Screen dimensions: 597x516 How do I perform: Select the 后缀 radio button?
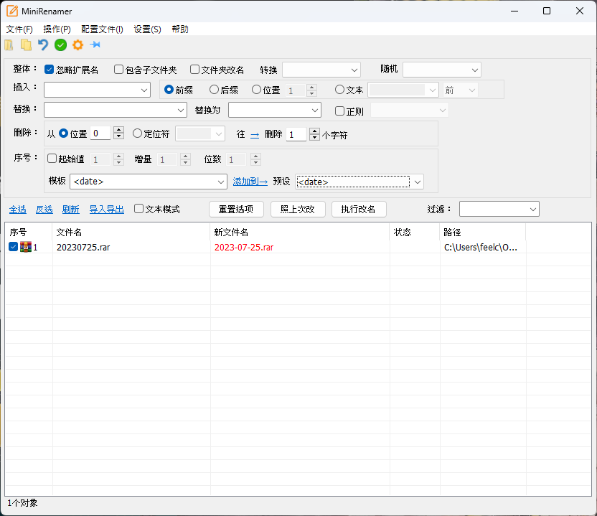[x=214, y=90]
